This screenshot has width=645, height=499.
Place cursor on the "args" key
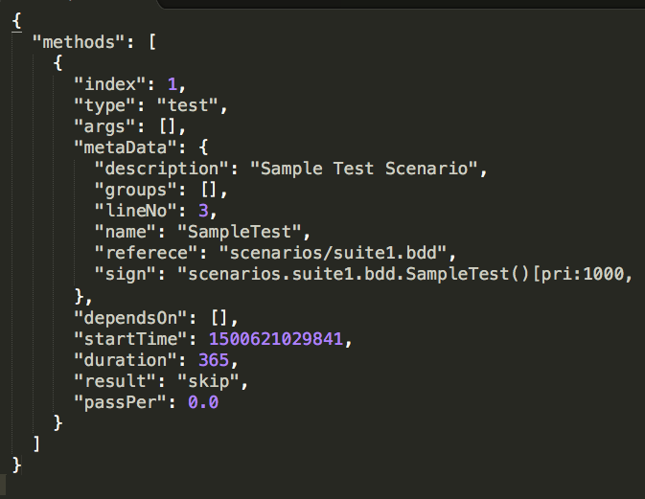tap(104, 126)
